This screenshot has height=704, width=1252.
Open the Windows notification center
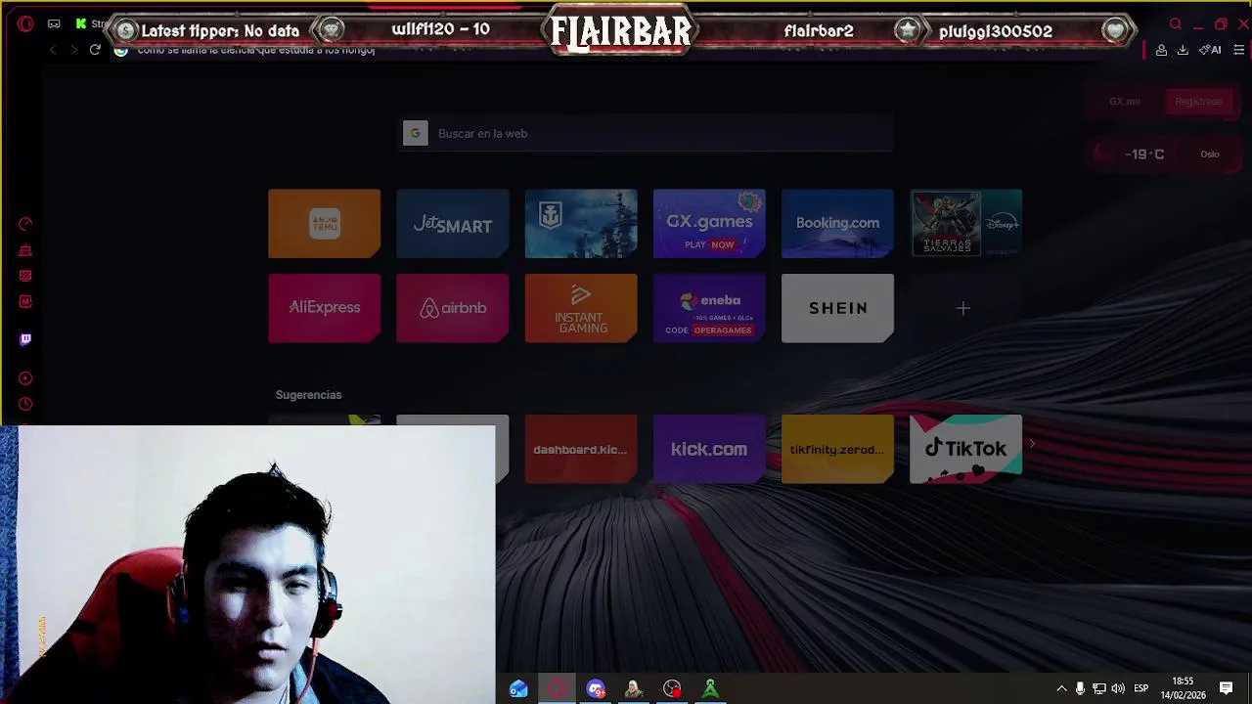point(1226,689)
